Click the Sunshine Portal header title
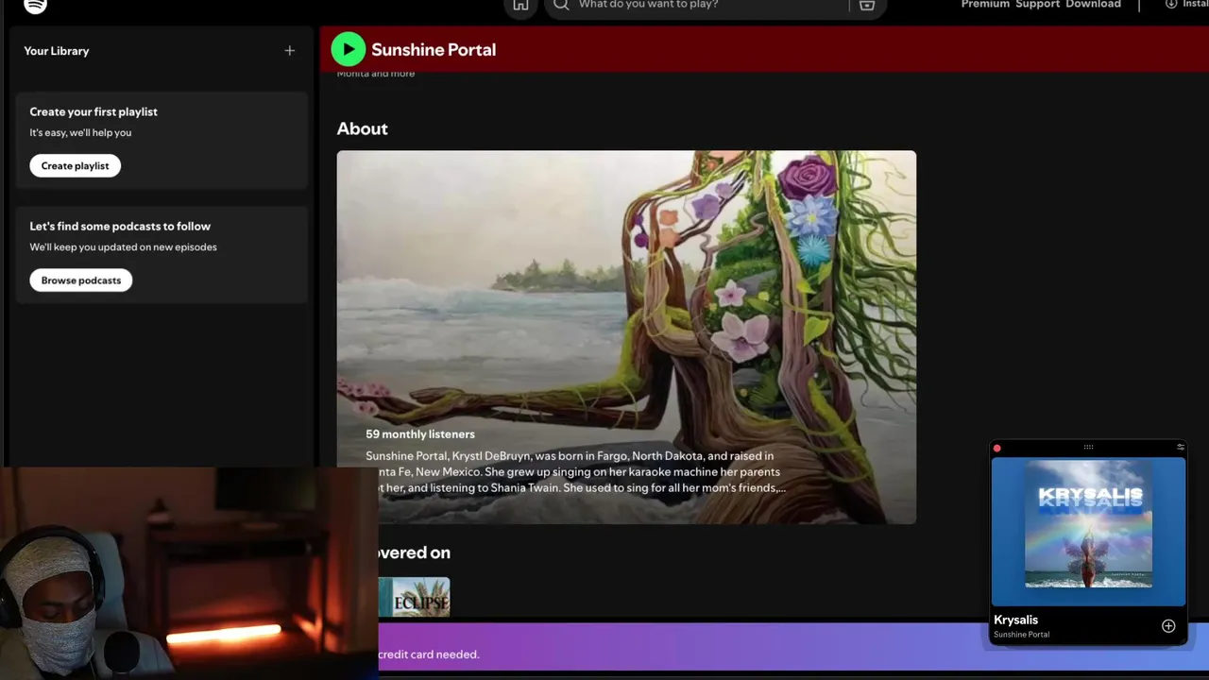The width and height of the screenshot is (1209, 680). 434,50
